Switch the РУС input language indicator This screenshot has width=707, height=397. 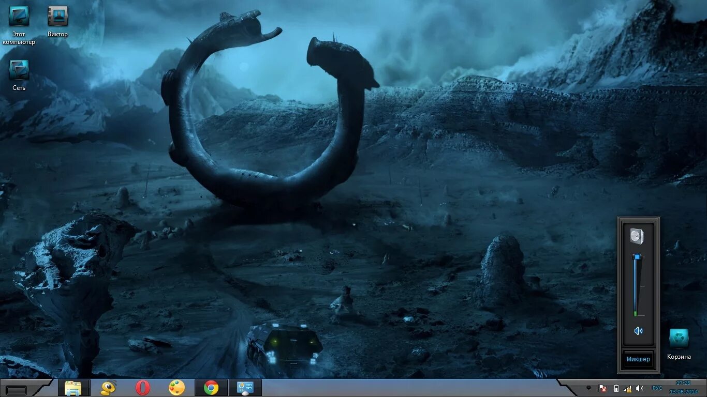[657, 388]
